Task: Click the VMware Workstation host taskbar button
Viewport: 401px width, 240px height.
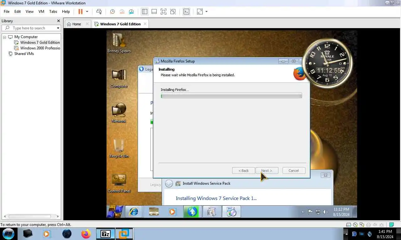Action: 124,234
